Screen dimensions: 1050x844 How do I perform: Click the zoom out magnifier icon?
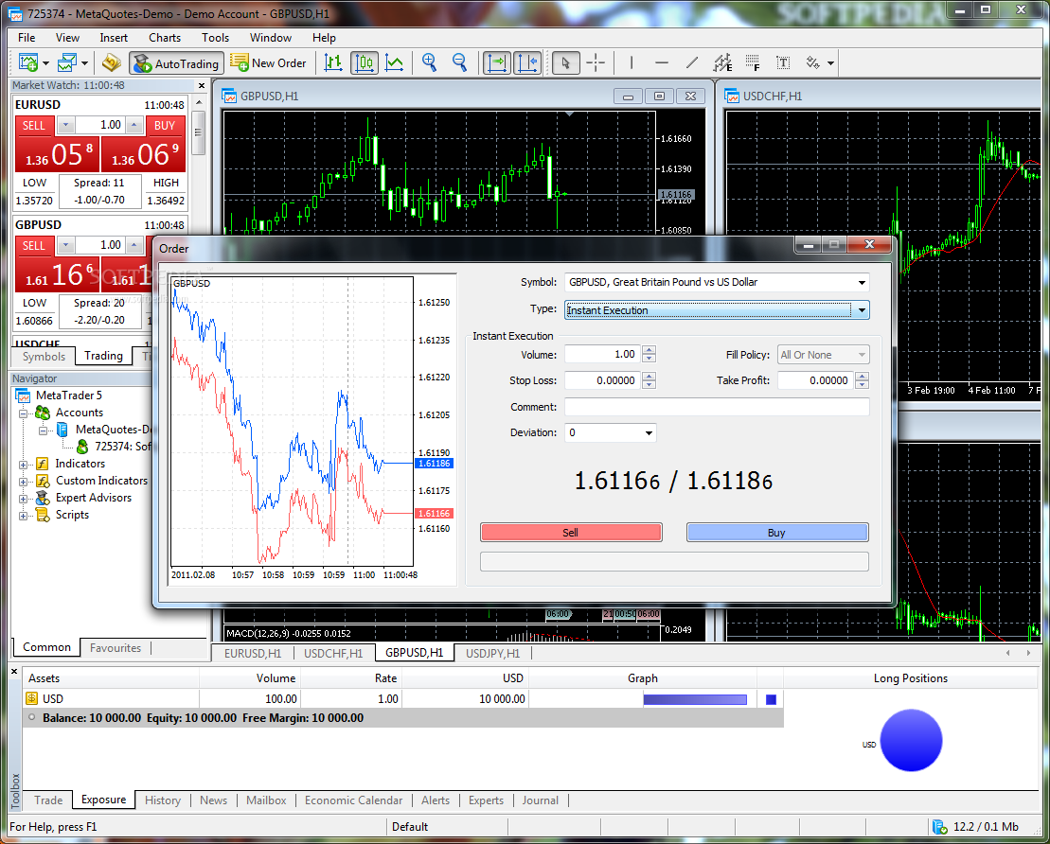pyautogui.click(x=459, y=62)
